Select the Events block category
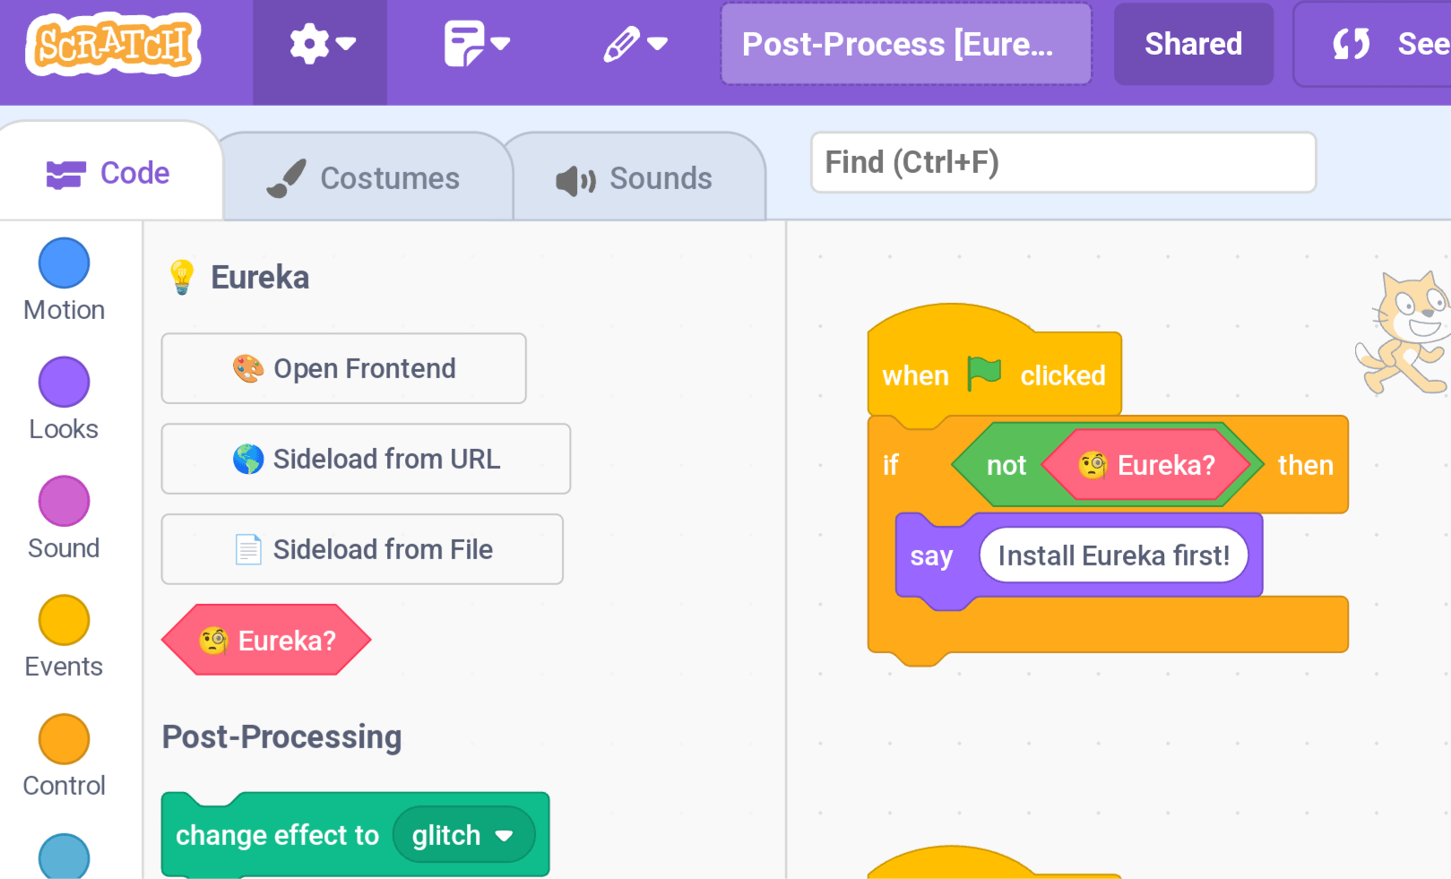The height and width of the screenshot is (879, 1451). coord(64,637)
